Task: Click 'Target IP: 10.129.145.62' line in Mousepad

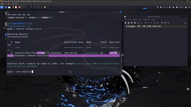Action: (x=144, y=26)
